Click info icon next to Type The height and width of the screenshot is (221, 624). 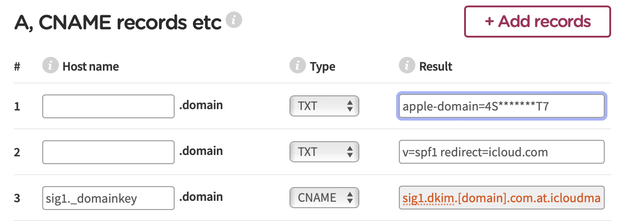click(x=298, y=66)
